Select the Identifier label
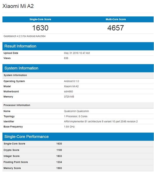 [9, 121]
